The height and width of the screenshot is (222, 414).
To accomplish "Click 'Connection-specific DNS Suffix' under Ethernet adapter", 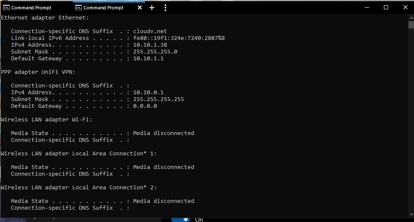I will tap(62, 31).
